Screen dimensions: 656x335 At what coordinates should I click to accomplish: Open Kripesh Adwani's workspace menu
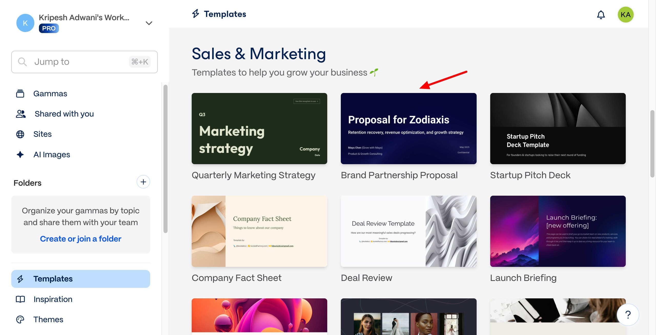pos(84,17)
